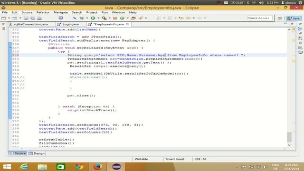
Task: Expand the External Tools dropdown arrow
Action: click(x=110, y=18)
